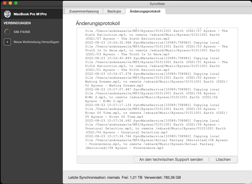
Task: Select the SM-F936B device label in sidebar
Action: tap(22, 32)
